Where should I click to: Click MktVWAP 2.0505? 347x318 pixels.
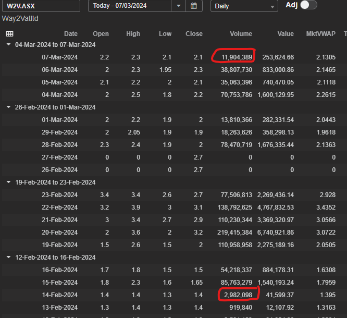click(326, 245)
